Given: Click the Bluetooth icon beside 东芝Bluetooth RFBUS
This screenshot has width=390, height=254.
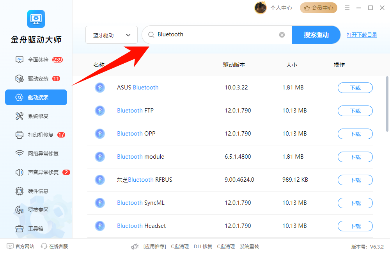Looking at the screenshot, I should [100, 180].
